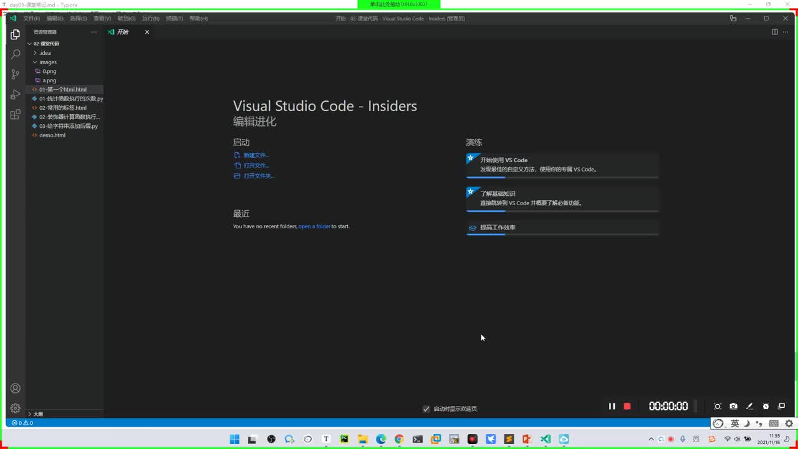The height and width of the screenshot is (449, 798).
Task: Pause the screen recording
Action: click(x=612, y=406)
